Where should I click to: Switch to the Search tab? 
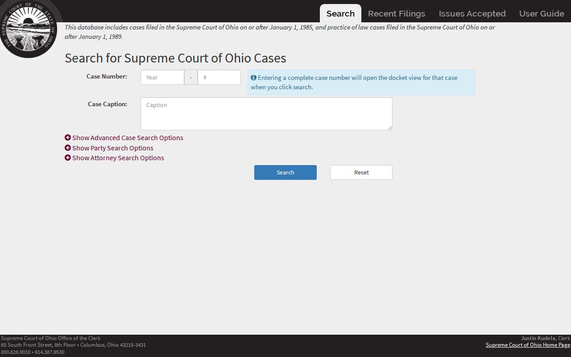click(x=340, y=13)
